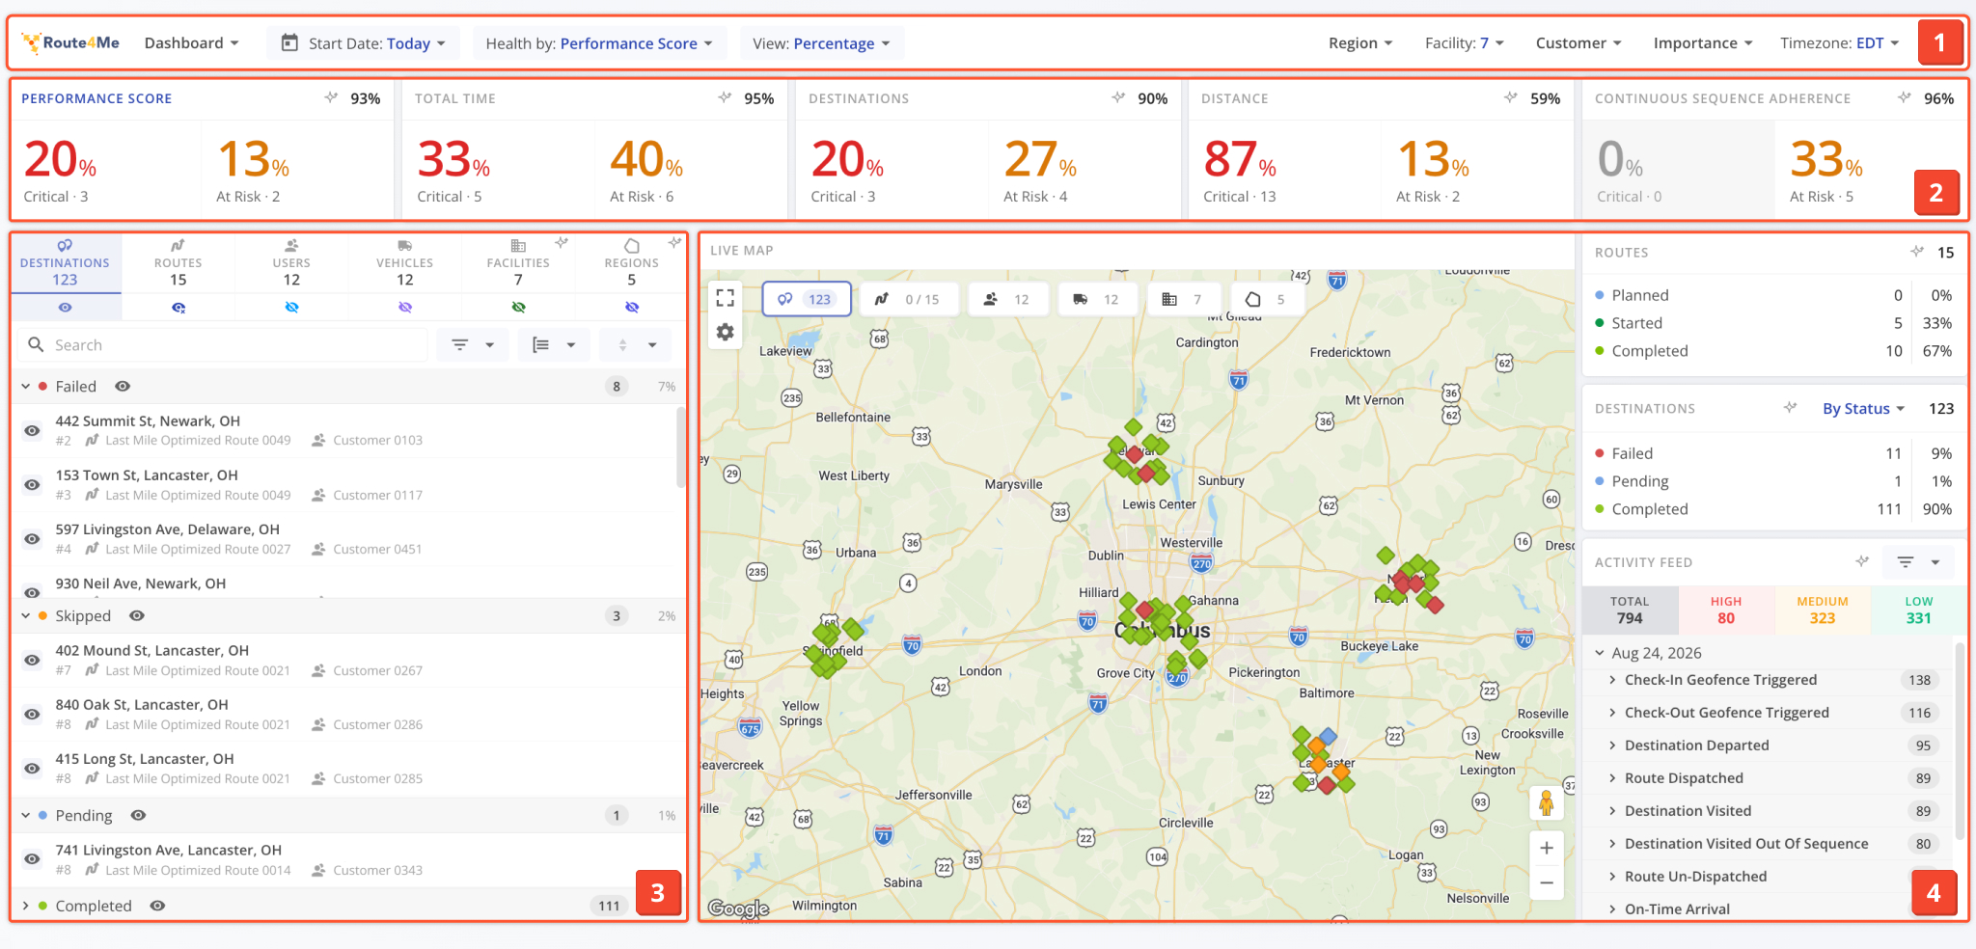Pin the Distance card

point(1511,97)
